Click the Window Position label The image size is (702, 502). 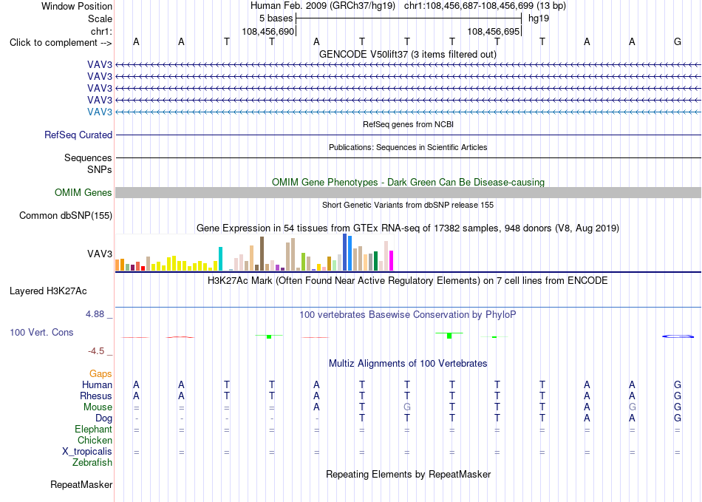77,6
